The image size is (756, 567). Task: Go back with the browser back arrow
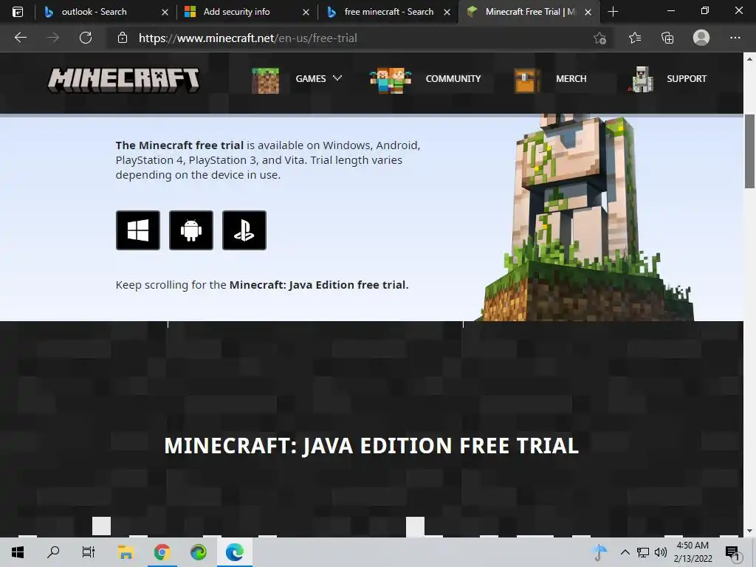[x=21, y=38]
